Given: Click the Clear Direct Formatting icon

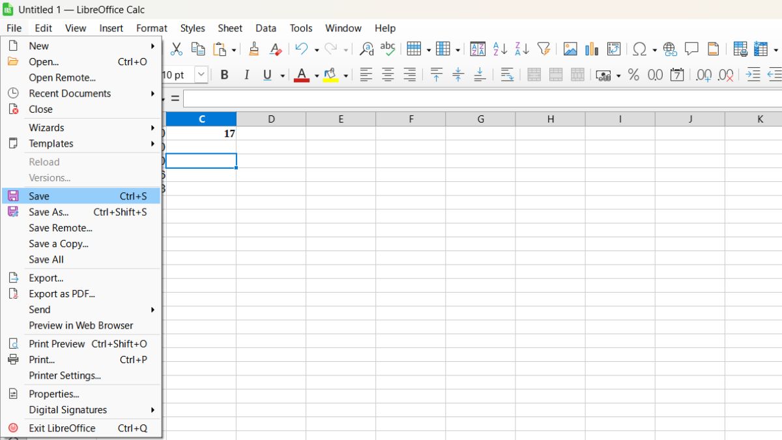Looking at the screenshot, I should 276,49.
